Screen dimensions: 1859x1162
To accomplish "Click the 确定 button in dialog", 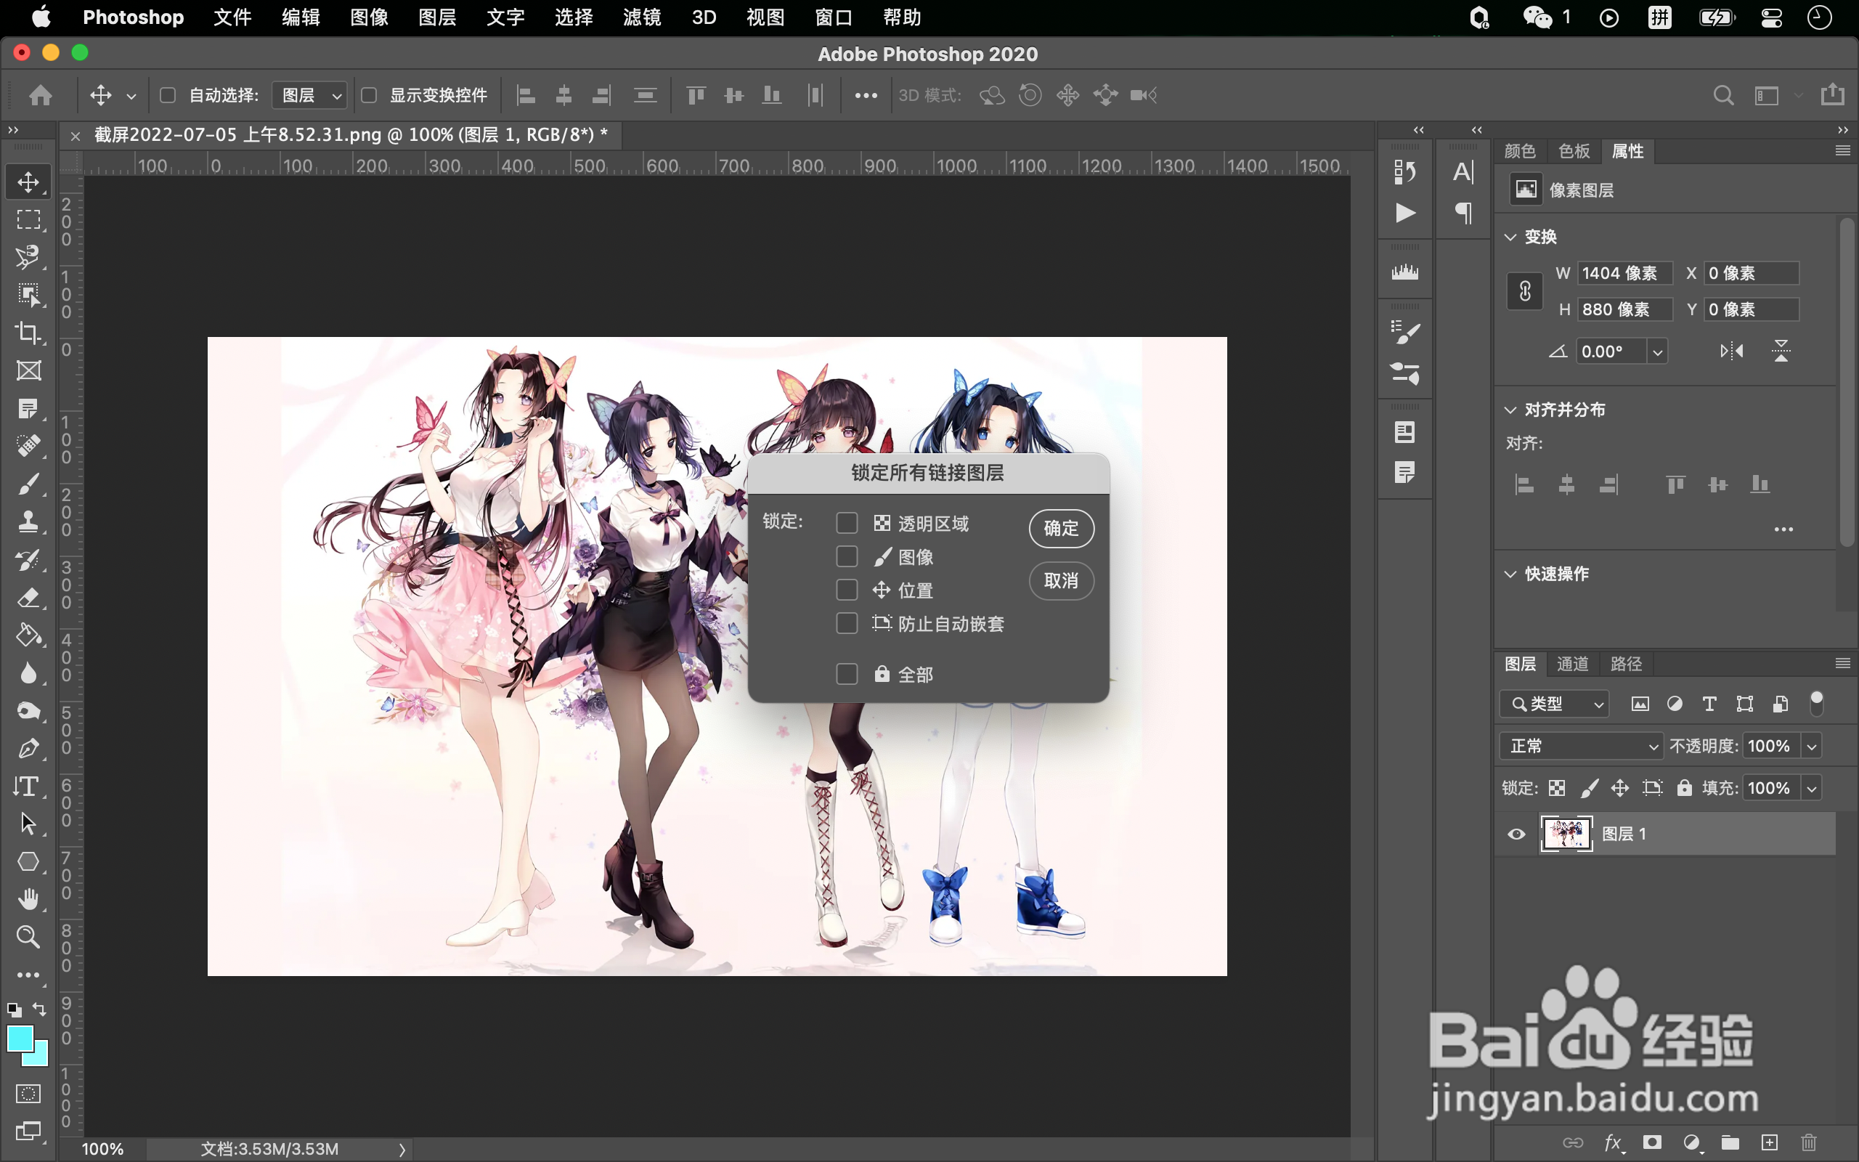I will (1061, 529).
